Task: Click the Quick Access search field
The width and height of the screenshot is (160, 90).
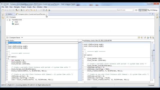Action: [124, 10]
